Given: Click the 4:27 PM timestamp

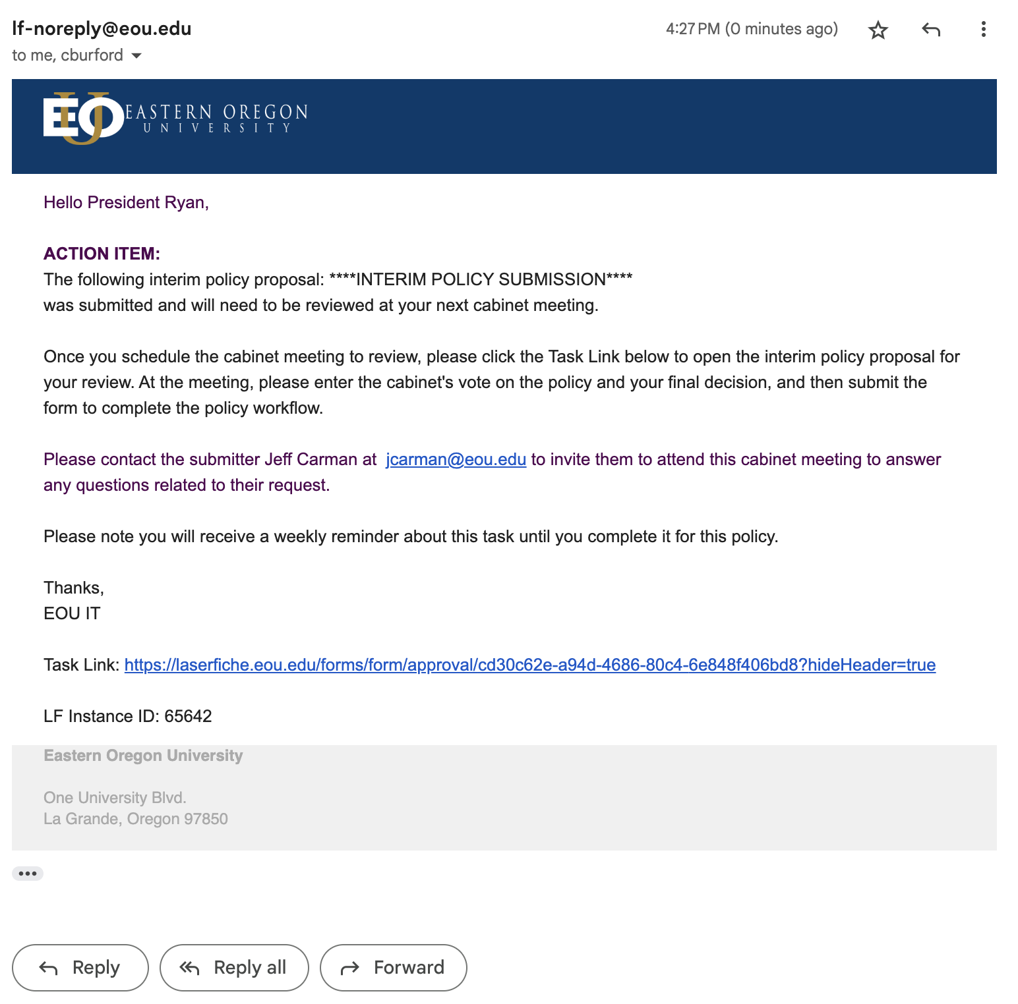Looking at the screenshot, I should coord(751,29).
